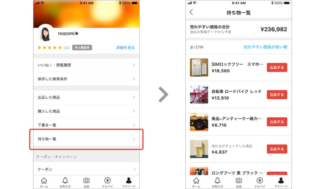Click the 詳細を見る link

pos(125,47)
